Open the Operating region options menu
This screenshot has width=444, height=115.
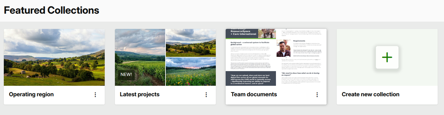[95, 95]
